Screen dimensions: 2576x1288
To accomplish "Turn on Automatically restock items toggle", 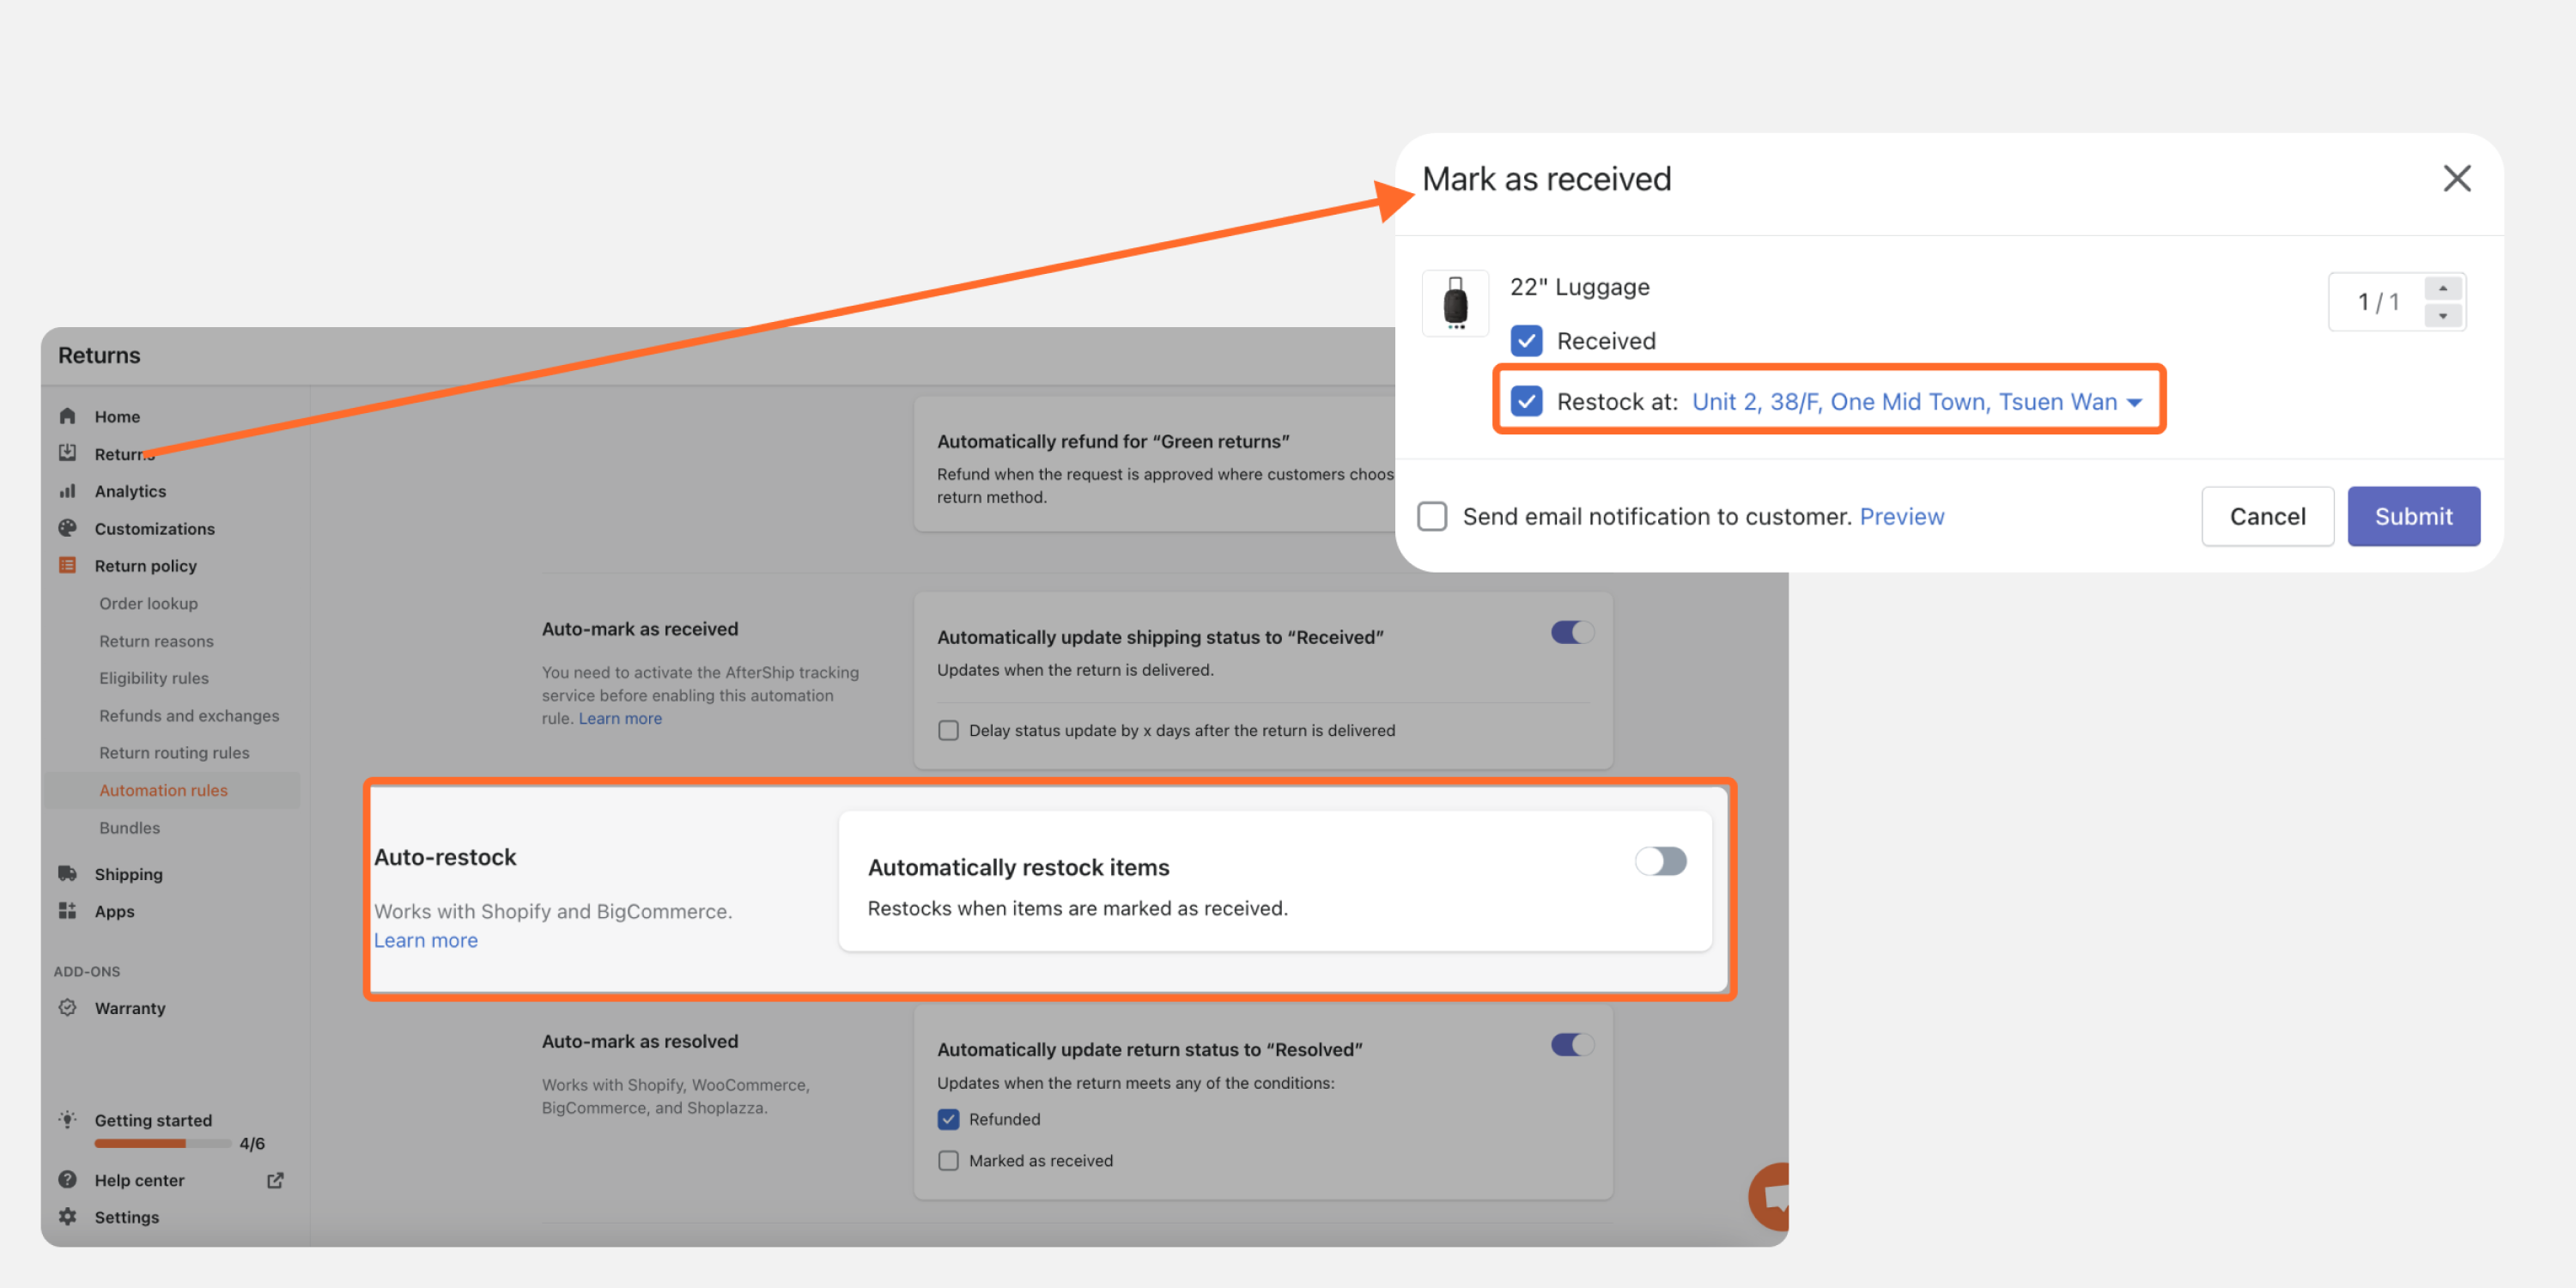I will 1660,861.
